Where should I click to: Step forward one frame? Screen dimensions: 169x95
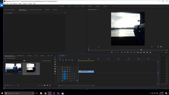pyautogui.click(x=131, y=52)
